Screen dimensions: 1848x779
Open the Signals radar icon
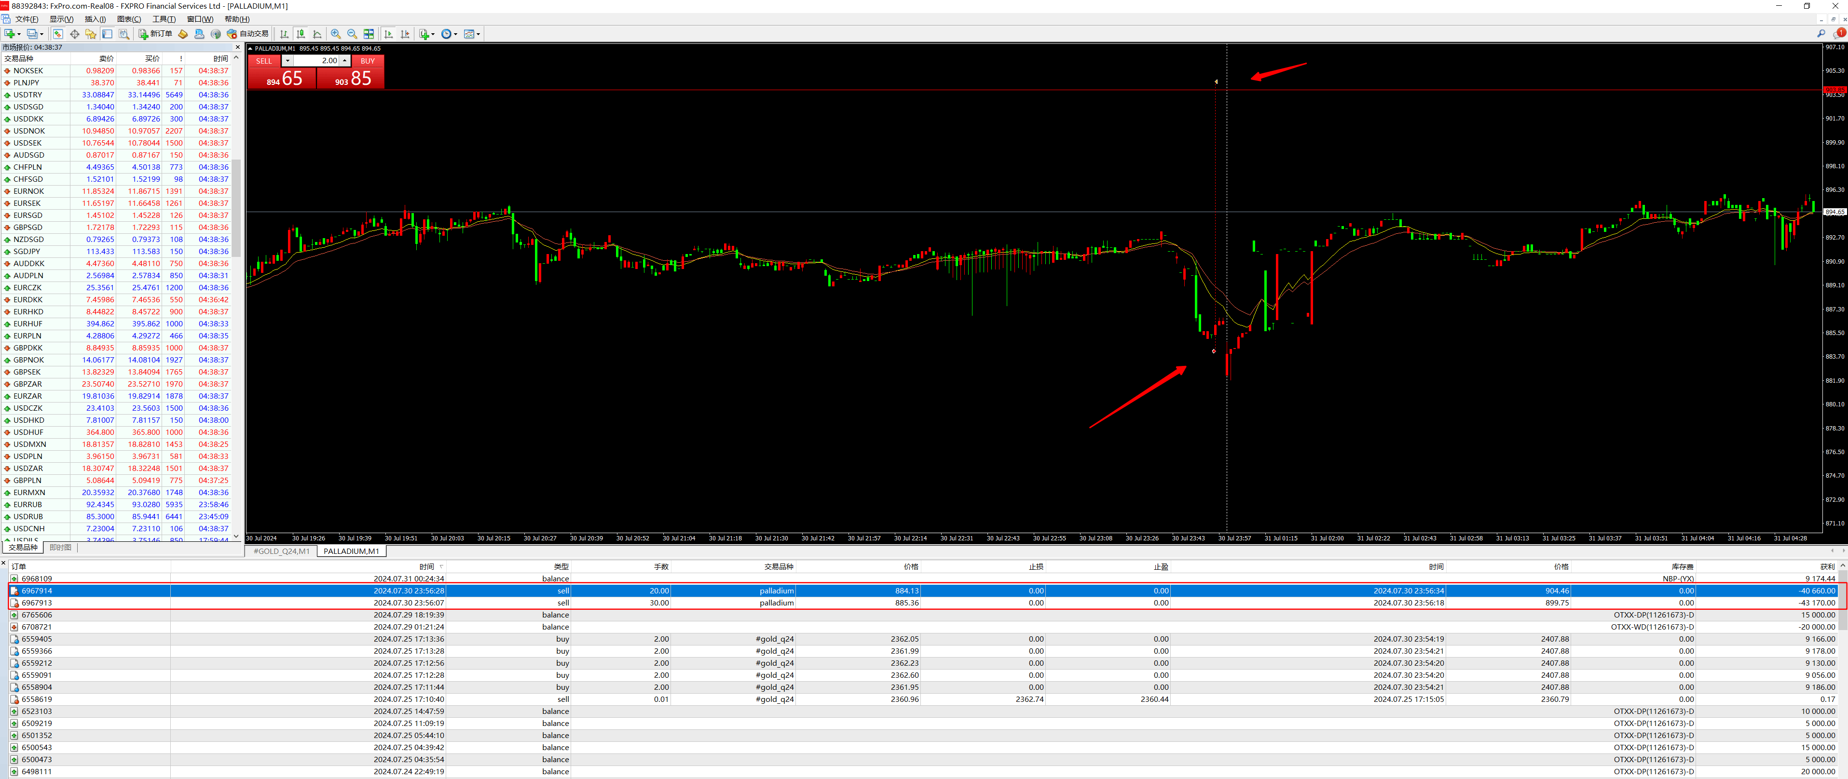(216, 34)
